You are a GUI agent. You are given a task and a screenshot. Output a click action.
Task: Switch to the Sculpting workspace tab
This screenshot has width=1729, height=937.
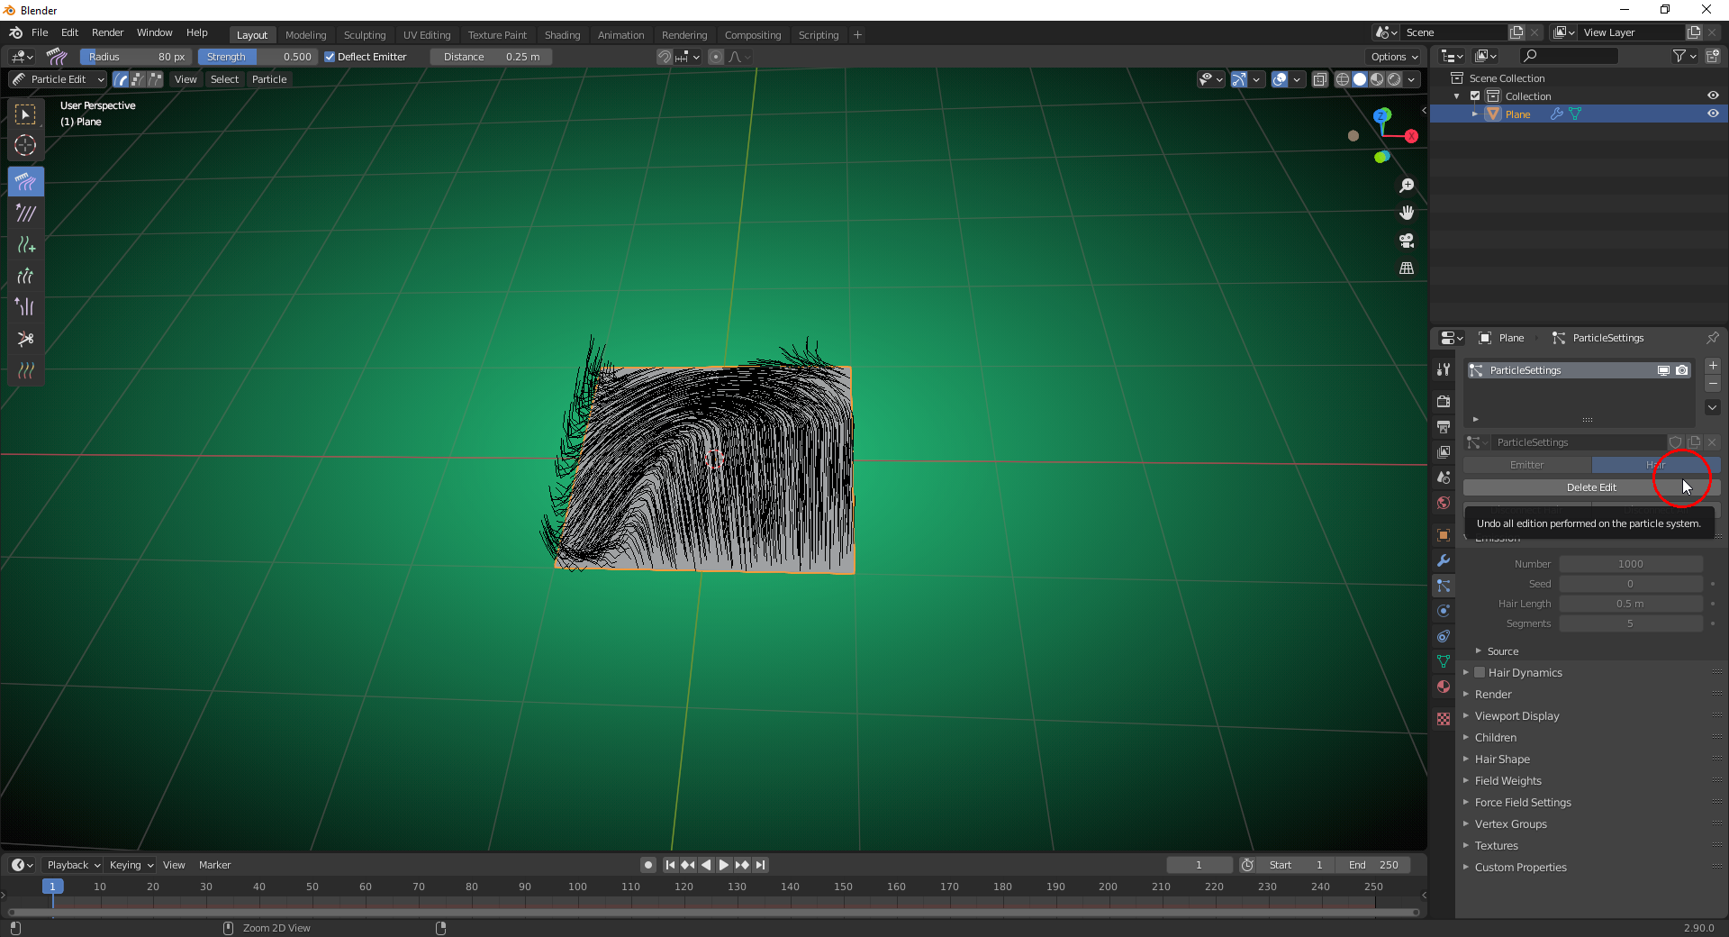(365, 35)
